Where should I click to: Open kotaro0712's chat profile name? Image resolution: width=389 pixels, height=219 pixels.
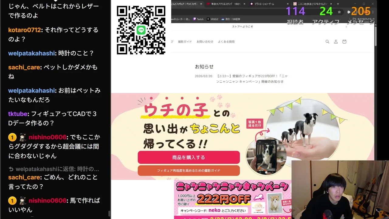pyautogui.click(x=24, y=30)
